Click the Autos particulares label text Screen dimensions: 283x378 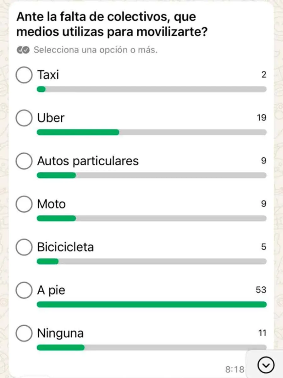coord(88,161)
